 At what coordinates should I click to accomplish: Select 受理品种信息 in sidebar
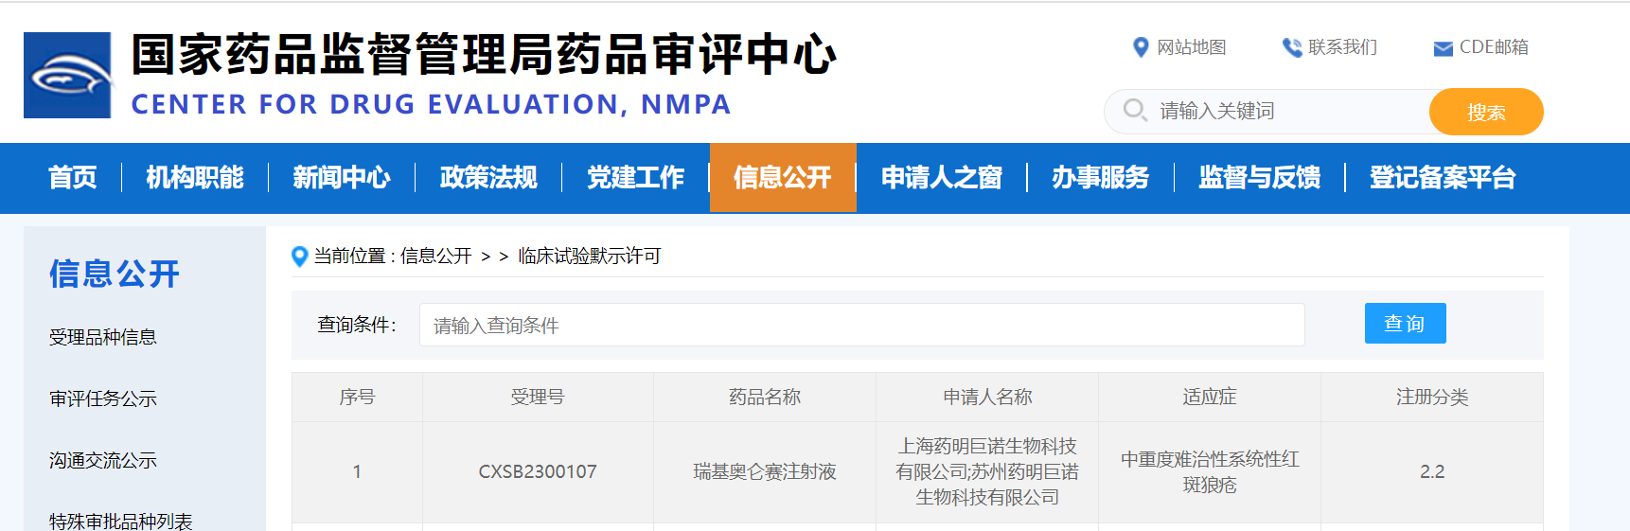(103, 337)
